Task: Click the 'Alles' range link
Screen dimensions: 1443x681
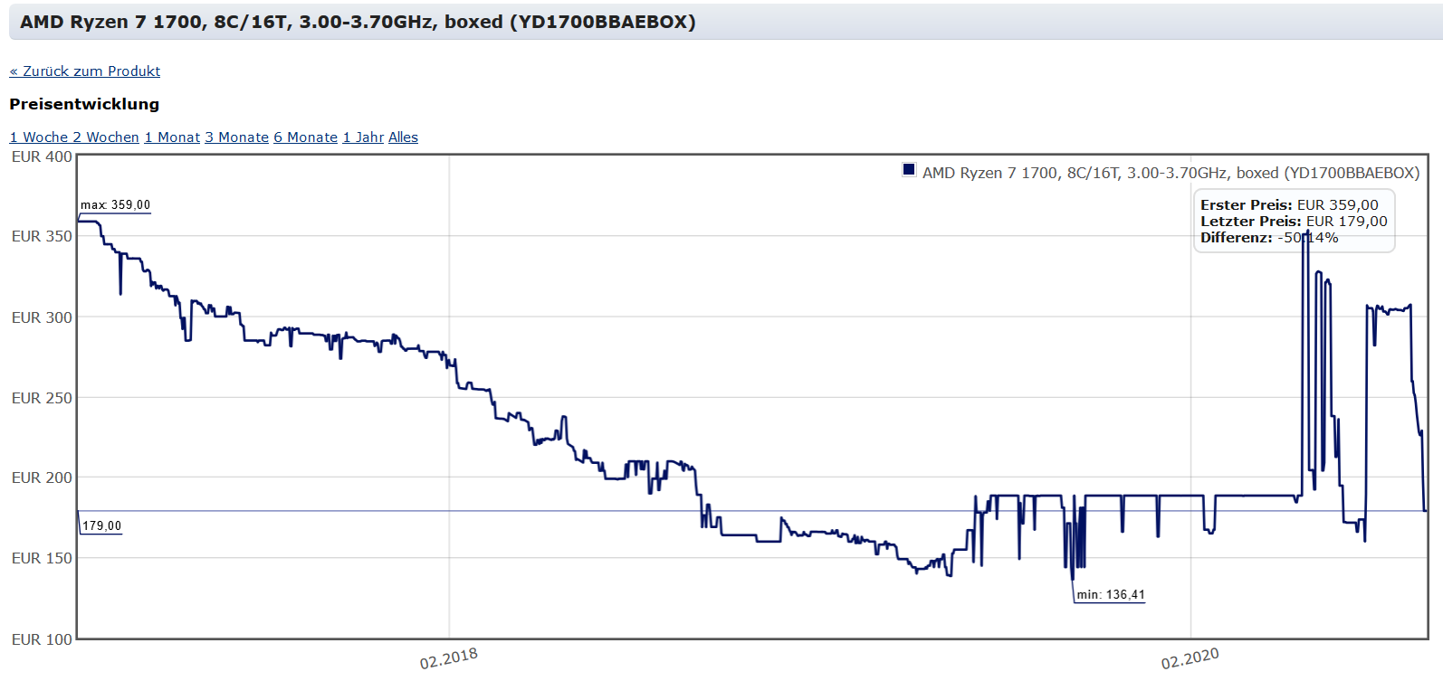Action: [403, 137]
